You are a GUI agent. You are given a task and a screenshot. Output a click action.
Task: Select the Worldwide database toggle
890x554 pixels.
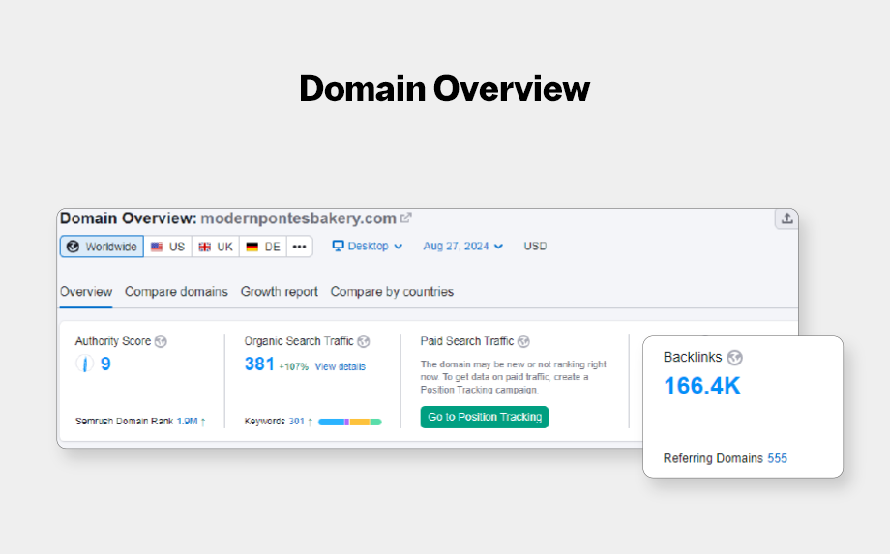102,247
